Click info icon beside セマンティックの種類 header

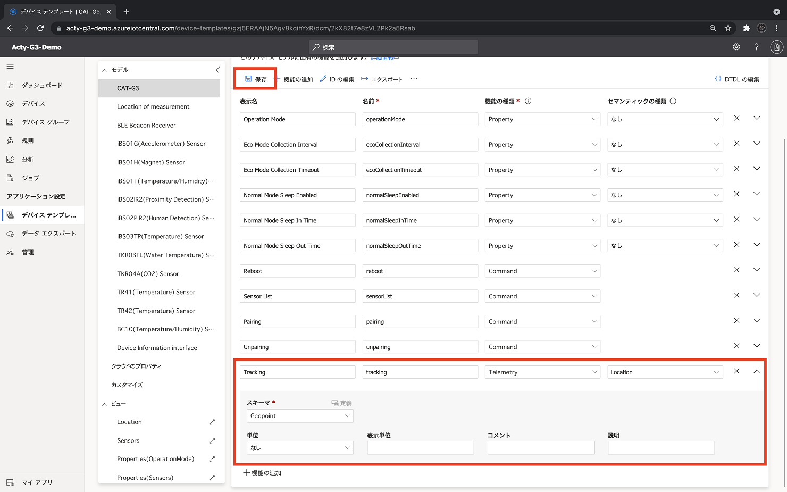[673, 101]
